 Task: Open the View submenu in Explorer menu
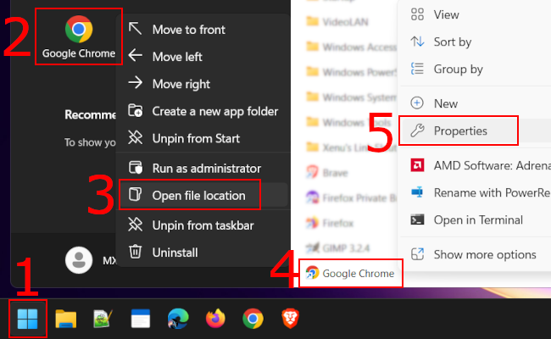pyautogui.click(x=476, y=14)
